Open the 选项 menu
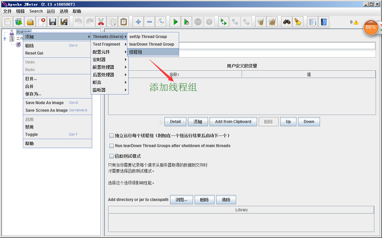 tap(64, 12)
